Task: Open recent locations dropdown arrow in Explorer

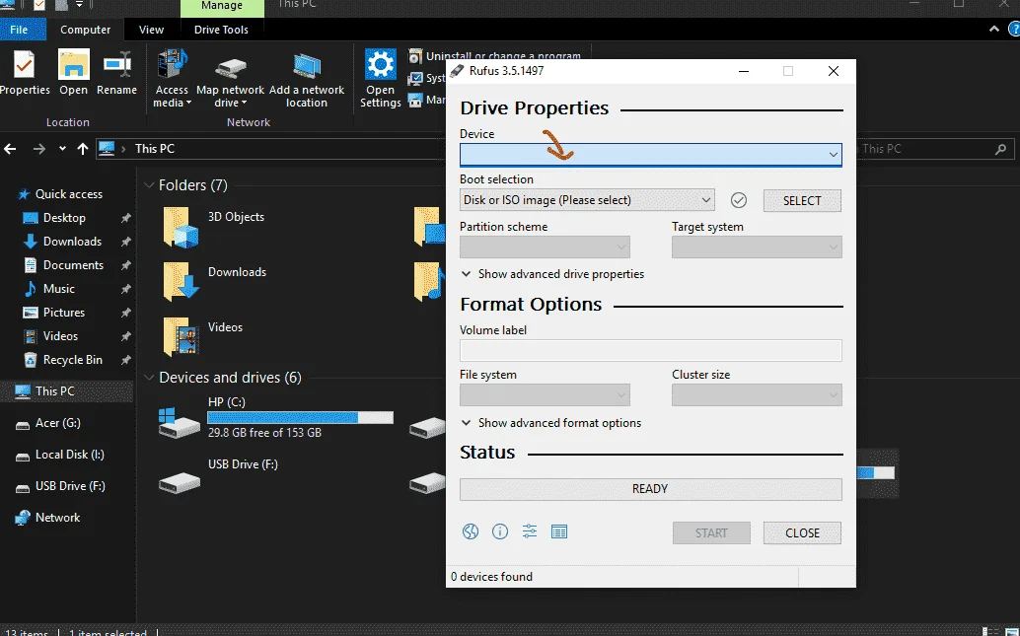Action: (62, 149)
